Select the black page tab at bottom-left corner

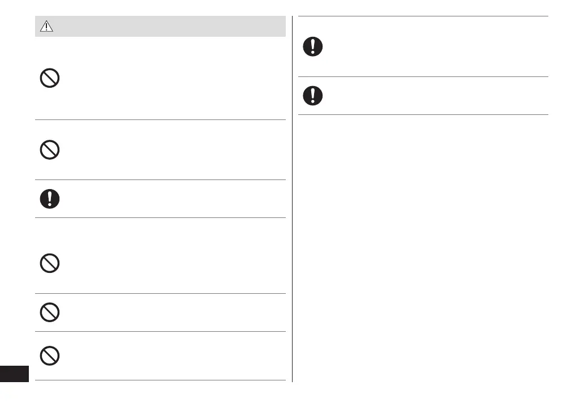pyautogui.click(x=14, y=374)
